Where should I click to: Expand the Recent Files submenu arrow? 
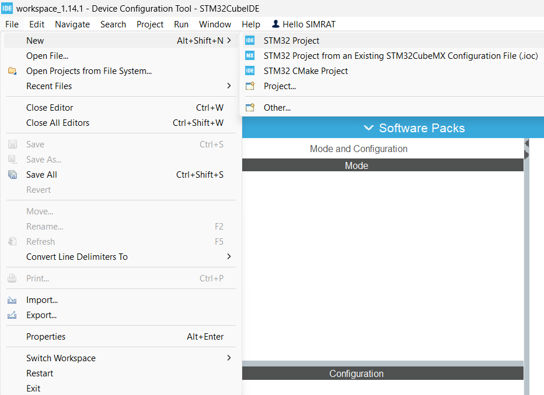pyautogui.click(x=229, y=86)
